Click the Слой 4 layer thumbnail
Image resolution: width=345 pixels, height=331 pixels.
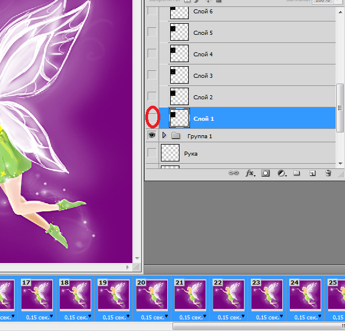click(x=179, y=53)
